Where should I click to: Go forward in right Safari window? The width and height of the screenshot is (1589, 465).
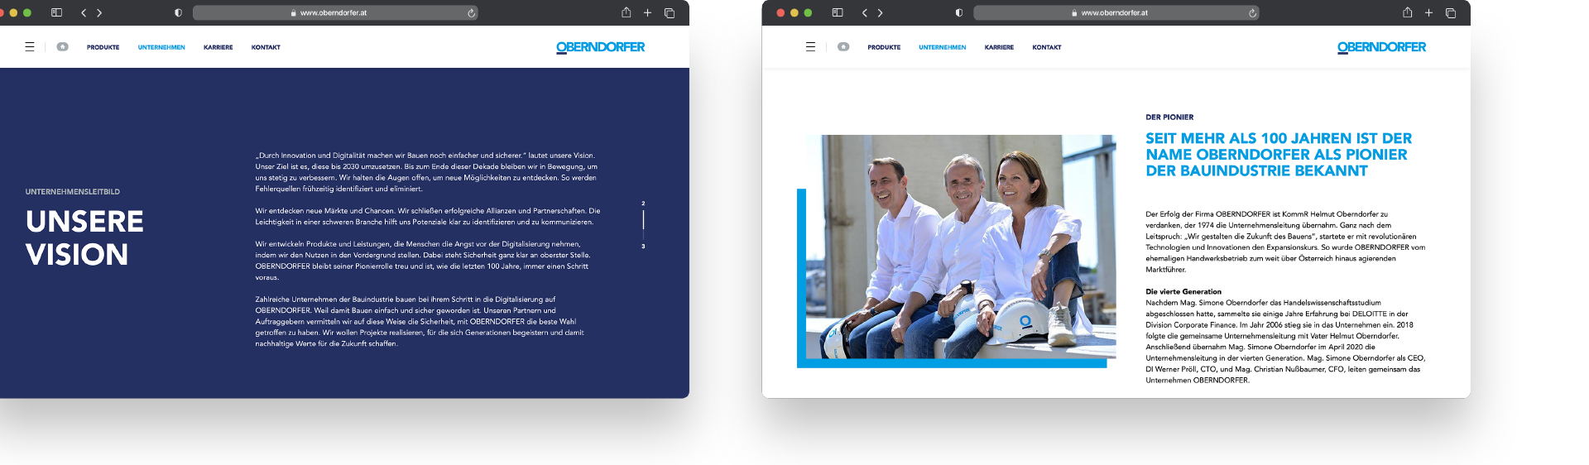[x=881, y=12]
